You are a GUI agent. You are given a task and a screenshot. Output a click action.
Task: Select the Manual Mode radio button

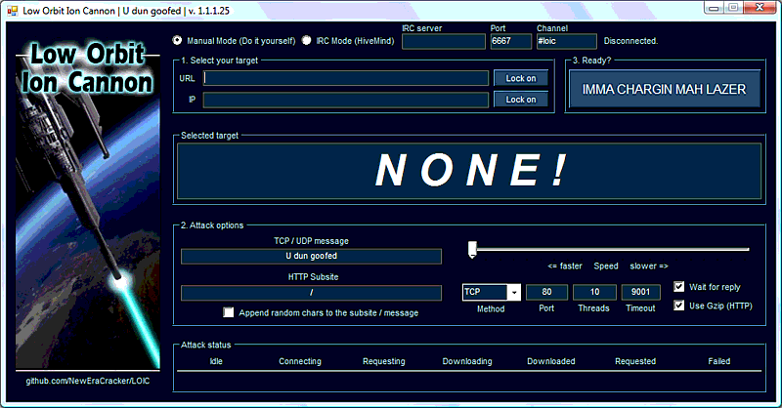178,41
